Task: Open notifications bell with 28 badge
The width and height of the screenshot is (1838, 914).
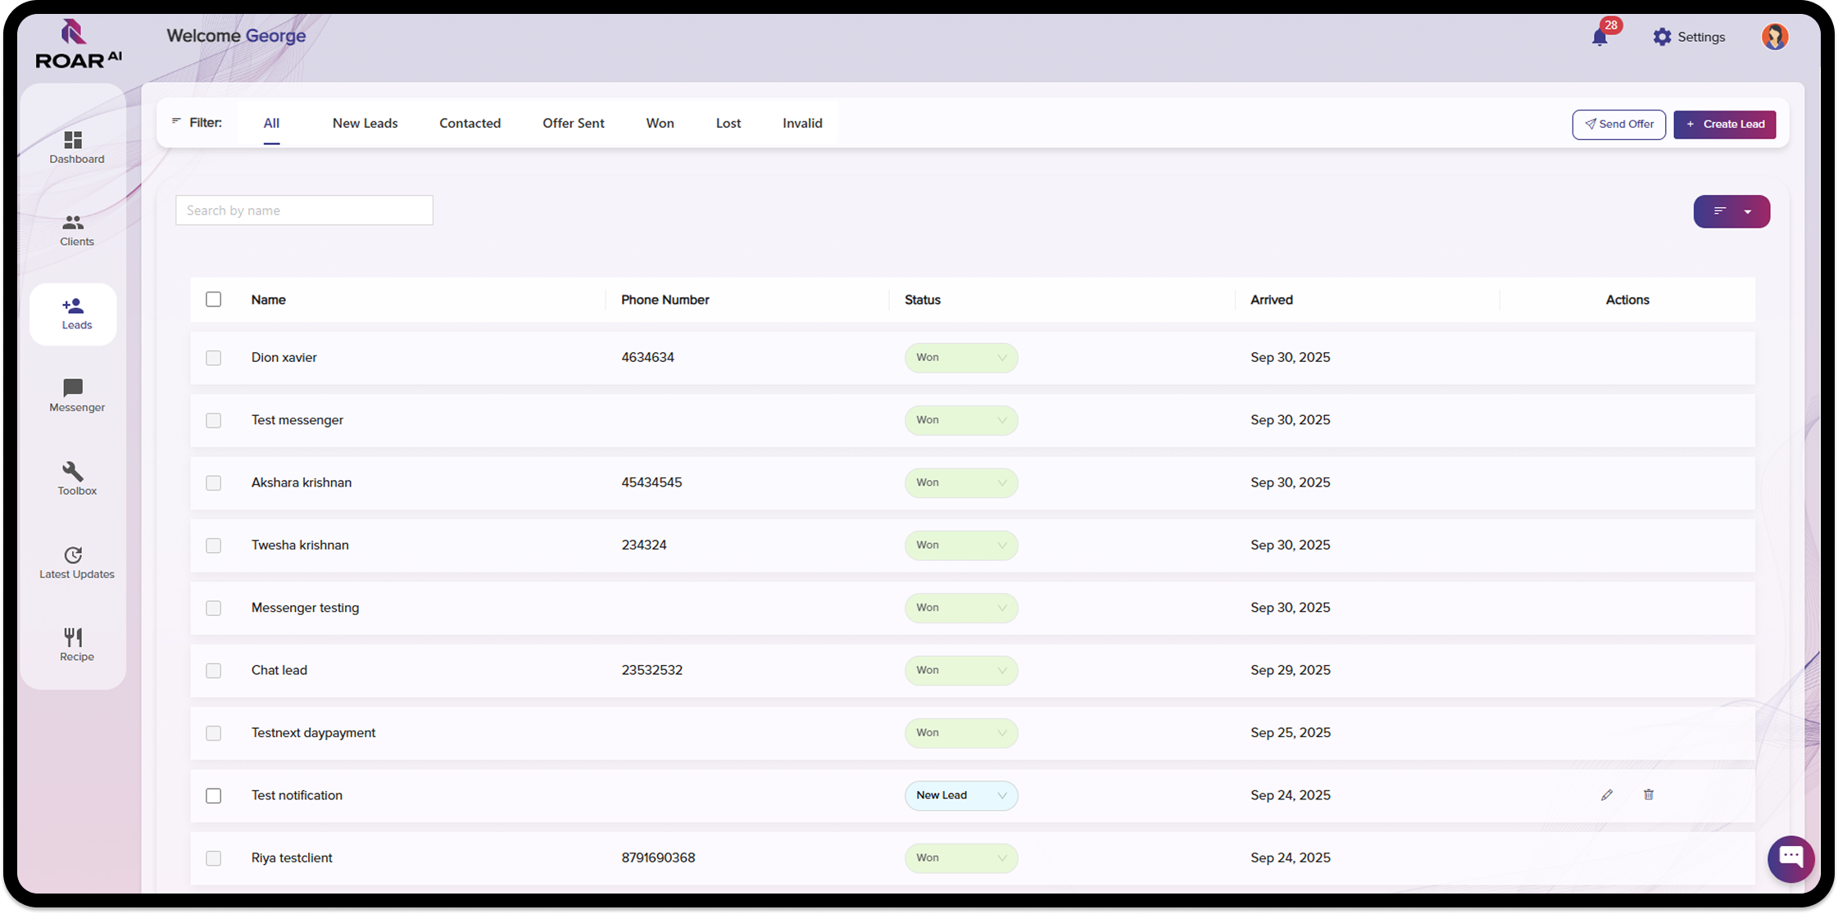Action: click(x=1599, y=37)
